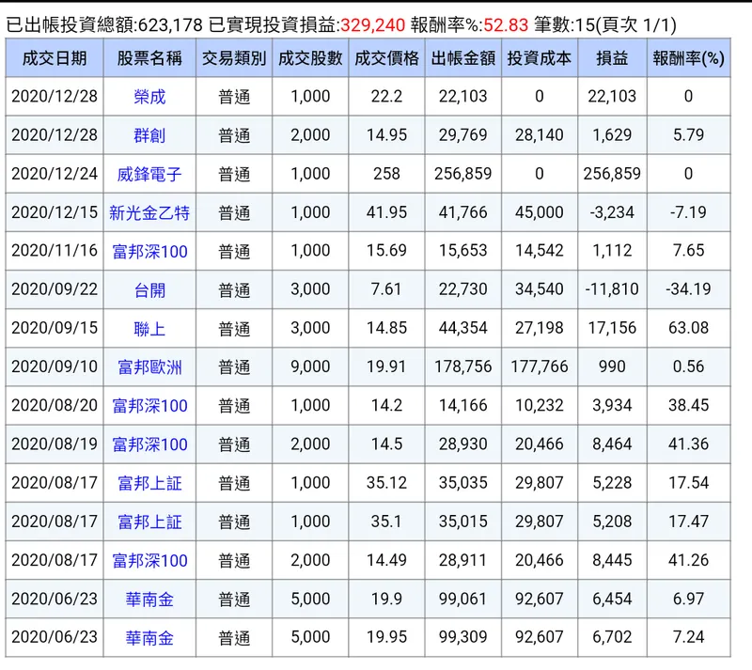Viewport: 752px width, 670px height.
Task: Click the 178,756 amount cell for 富邦歐洲
Action: tap(462, 366)
